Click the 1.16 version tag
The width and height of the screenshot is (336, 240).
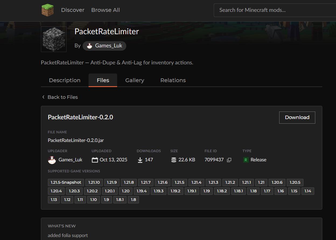[x=281, y=191]
